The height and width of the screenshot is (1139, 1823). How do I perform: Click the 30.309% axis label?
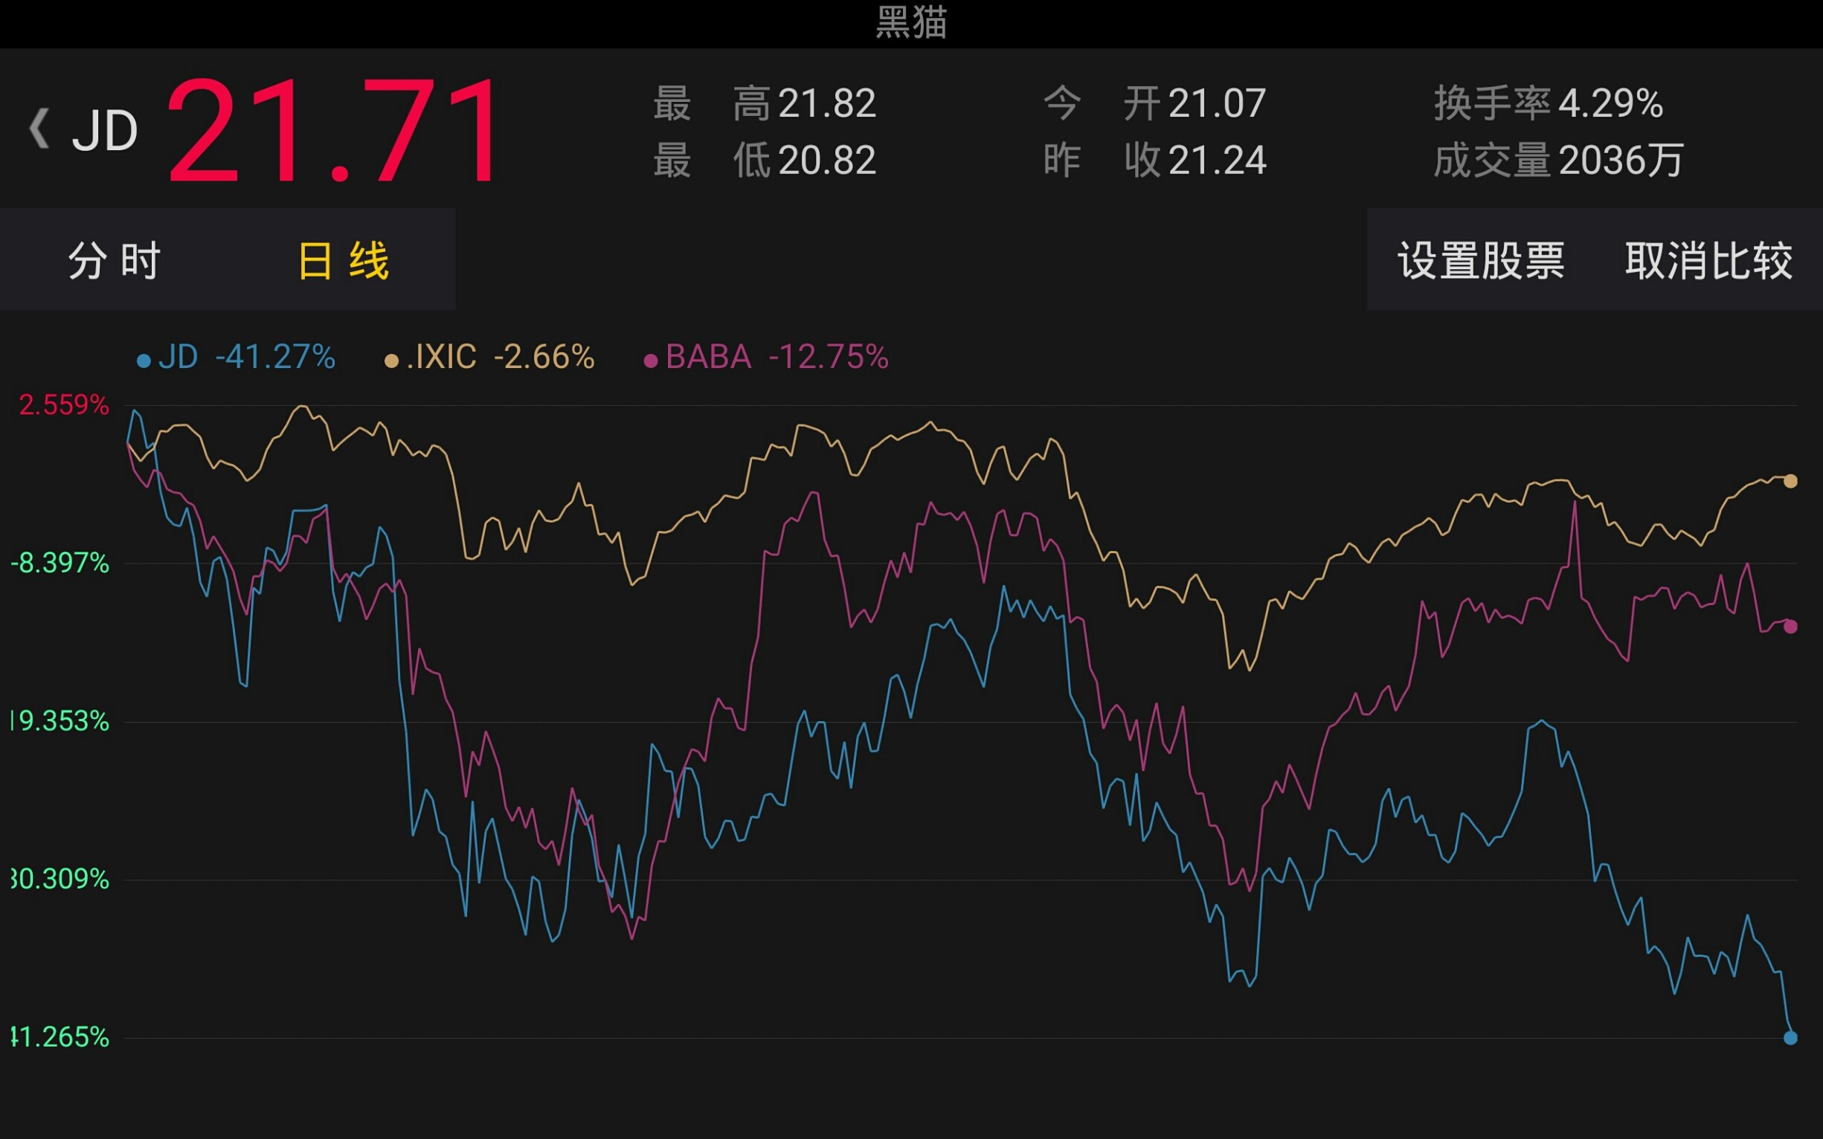pyautogui.click(x=60, y=879)
